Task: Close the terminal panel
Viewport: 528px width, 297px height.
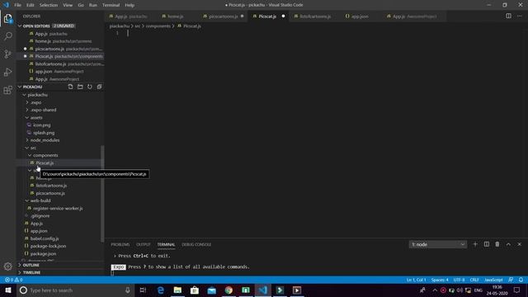Action: coord(519,244)
